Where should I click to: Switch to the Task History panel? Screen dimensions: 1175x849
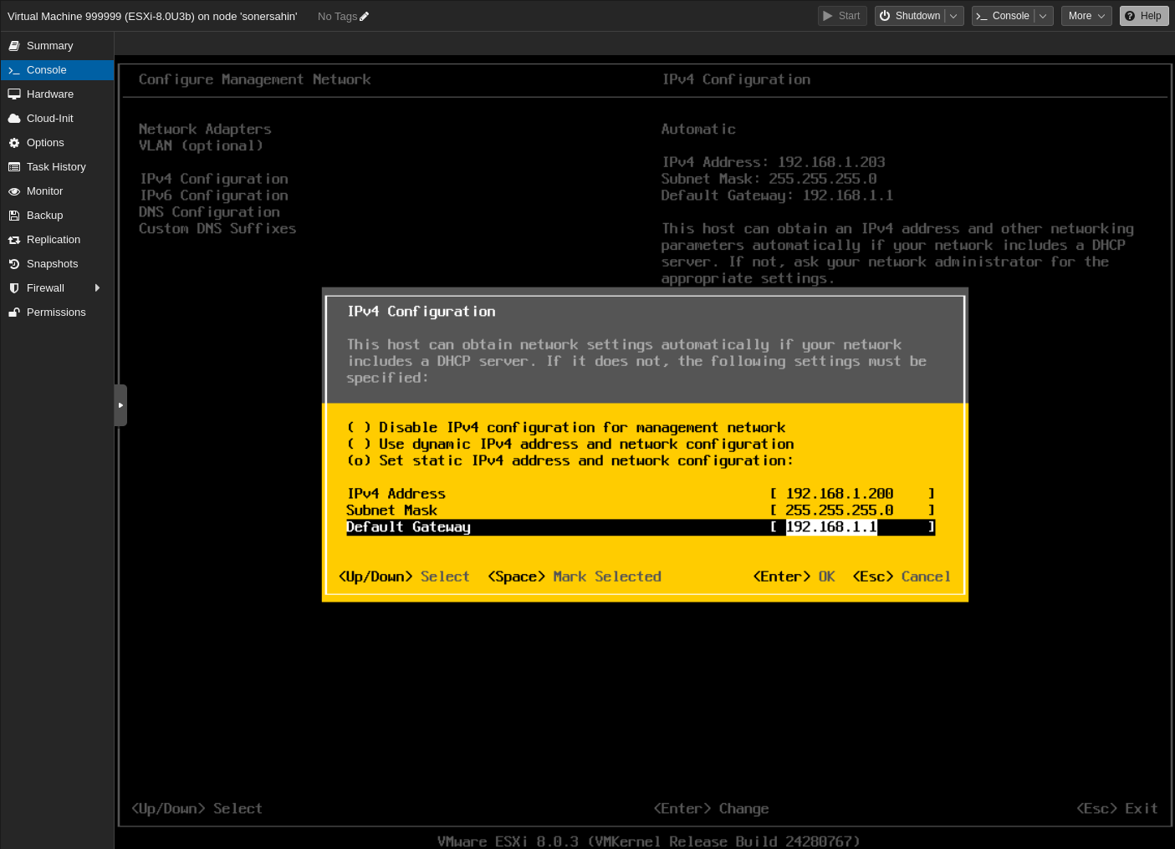point(14,166)
